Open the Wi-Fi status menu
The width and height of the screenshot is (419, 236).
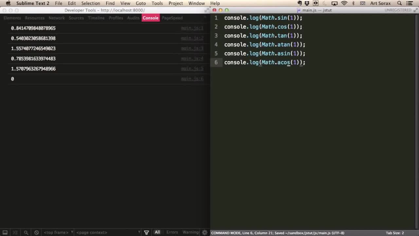pos(344,3)
